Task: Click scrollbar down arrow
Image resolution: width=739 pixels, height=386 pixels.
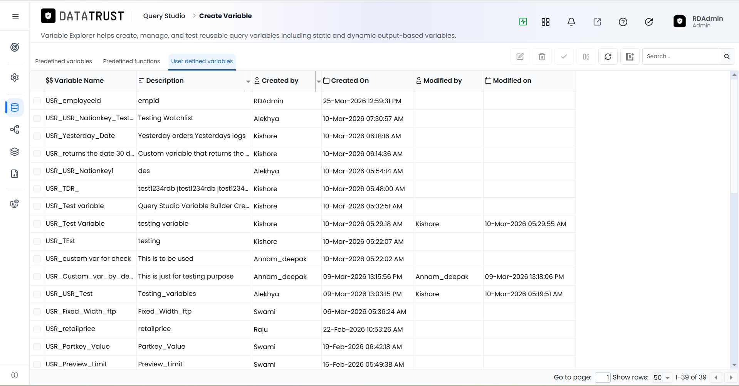Action: point(734,365)
